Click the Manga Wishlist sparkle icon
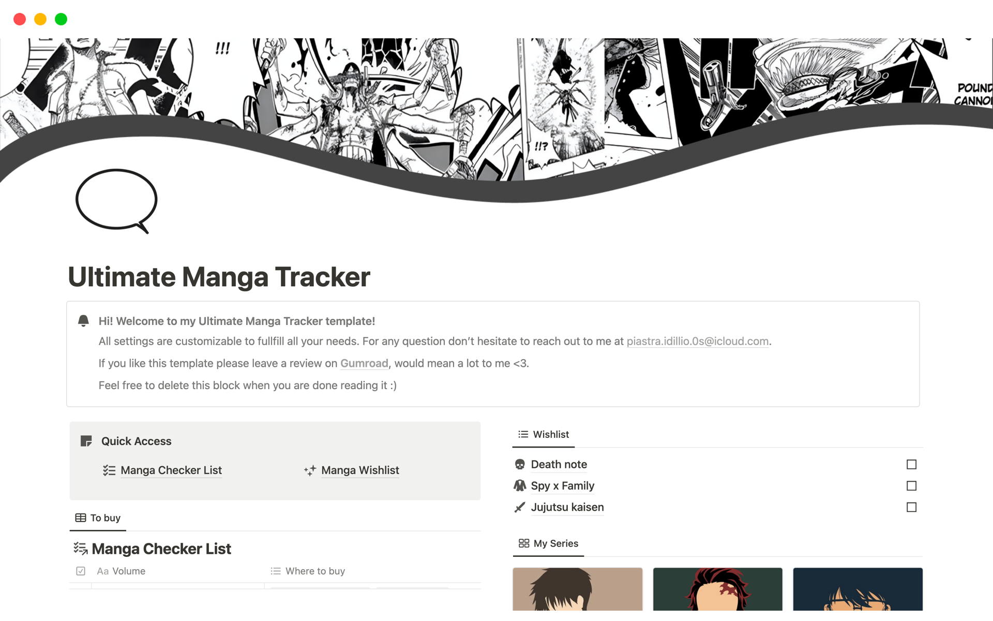This screenshot has height=621, width=993. 310,471
